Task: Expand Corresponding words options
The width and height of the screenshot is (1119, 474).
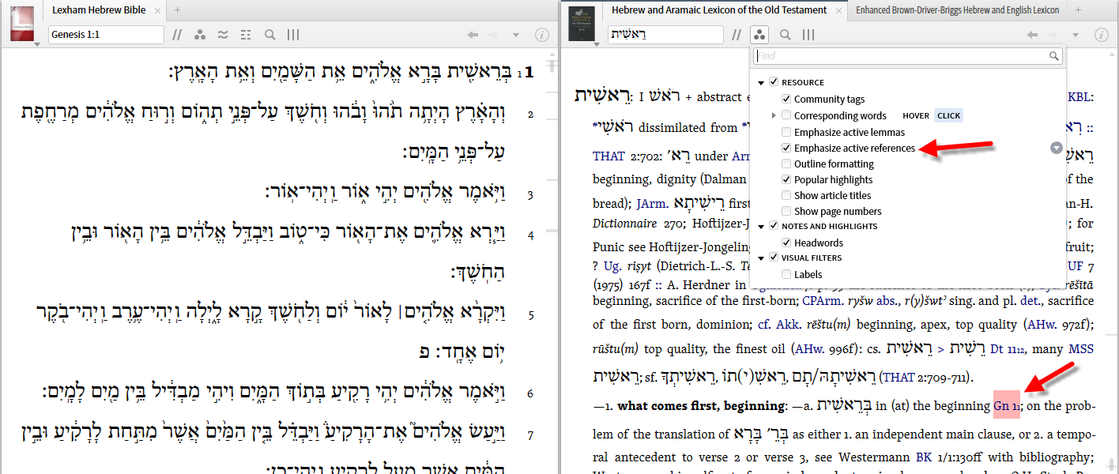Action: pyautogui.click(x=774, y=115)
